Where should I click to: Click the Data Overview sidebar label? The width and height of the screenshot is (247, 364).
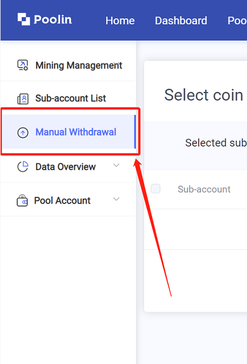click(66, 167)
